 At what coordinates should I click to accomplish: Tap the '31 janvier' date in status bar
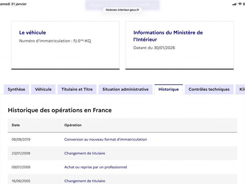tap(19, 4)
